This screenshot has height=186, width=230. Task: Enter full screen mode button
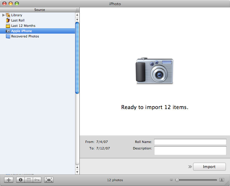click(x=49, y=180)
